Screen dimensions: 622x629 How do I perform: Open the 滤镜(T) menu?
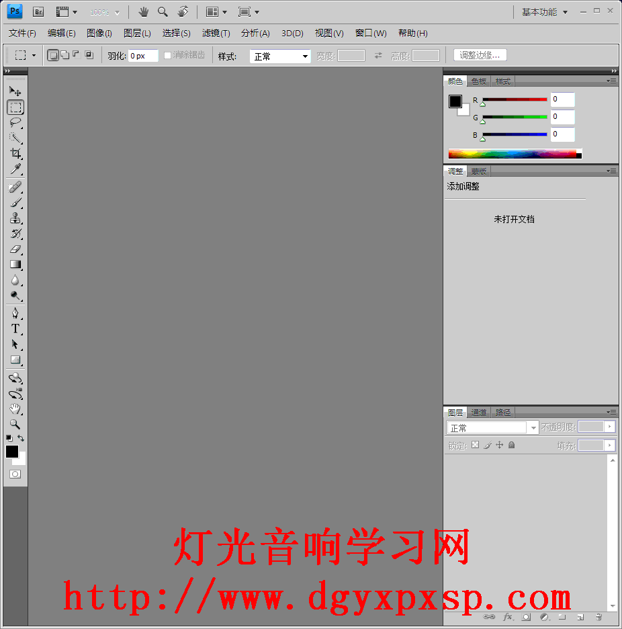coord(216,33)
